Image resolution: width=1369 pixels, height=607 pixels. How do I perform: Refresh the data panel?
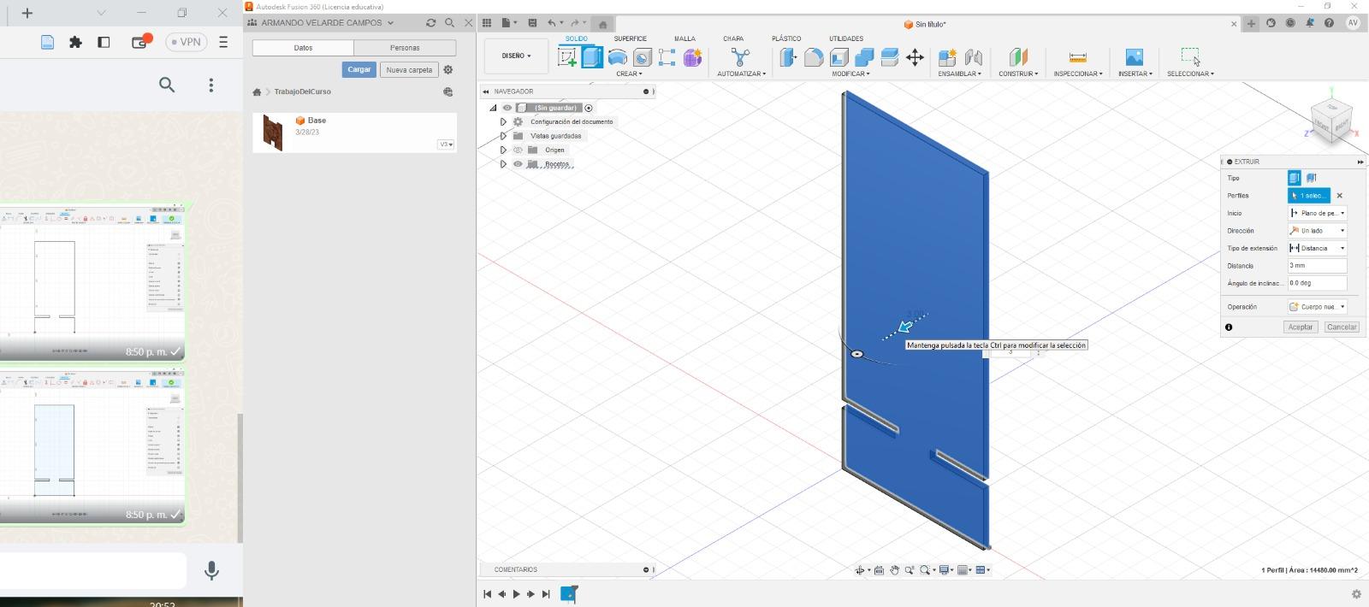point(430,23)
